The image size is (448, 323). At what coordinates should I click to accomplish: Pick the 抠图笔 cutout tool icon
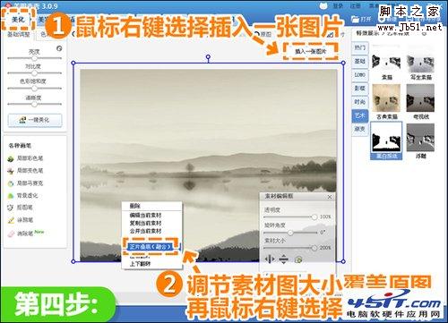pyautogui.click(x=11, y=208)
